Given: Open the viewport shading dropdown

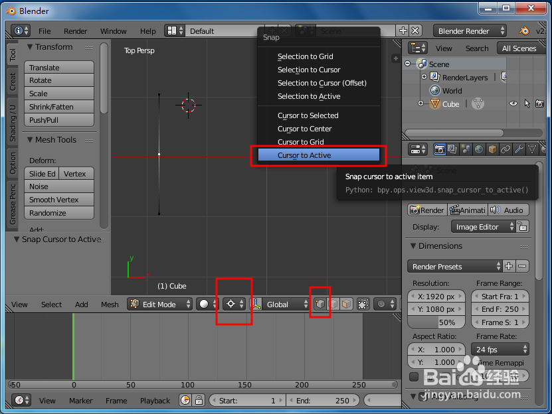Looking at the screenshot, I should [x=207, y=304].
